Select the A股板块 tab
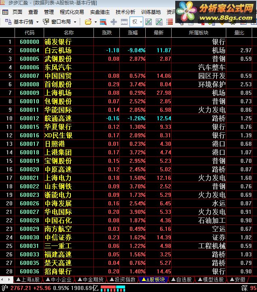 point(153,279)
